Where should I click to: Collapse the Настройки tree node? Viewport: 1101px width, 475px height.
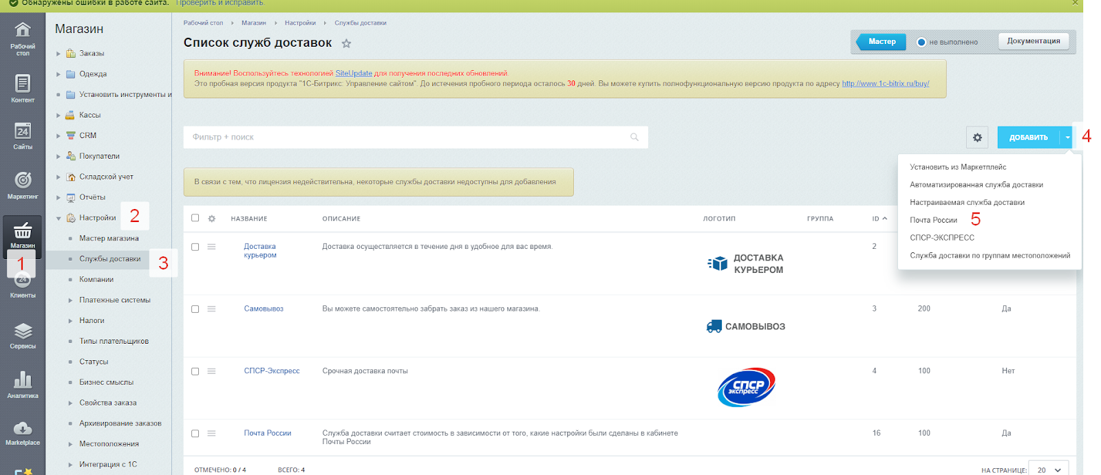pyautogui.click(x=58, y=219)
